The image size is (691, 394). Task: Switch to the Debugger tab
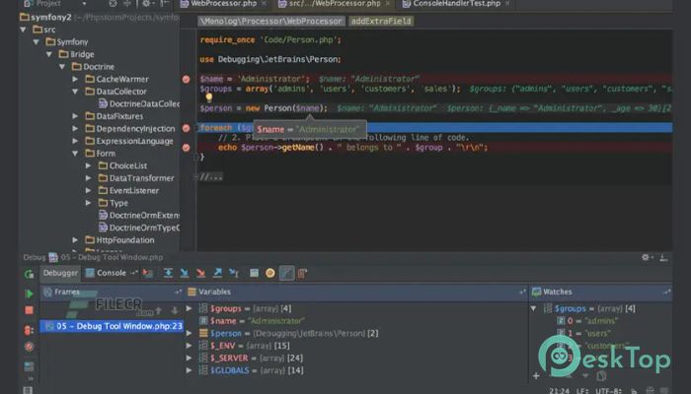(60, 273)
